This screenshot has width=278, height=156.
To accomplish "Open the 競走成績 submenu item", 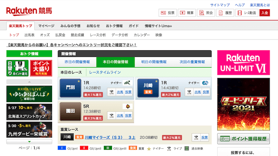I will click(77, 35).
